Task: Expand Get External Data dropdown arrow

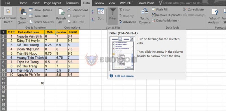Action: (12, 22)
